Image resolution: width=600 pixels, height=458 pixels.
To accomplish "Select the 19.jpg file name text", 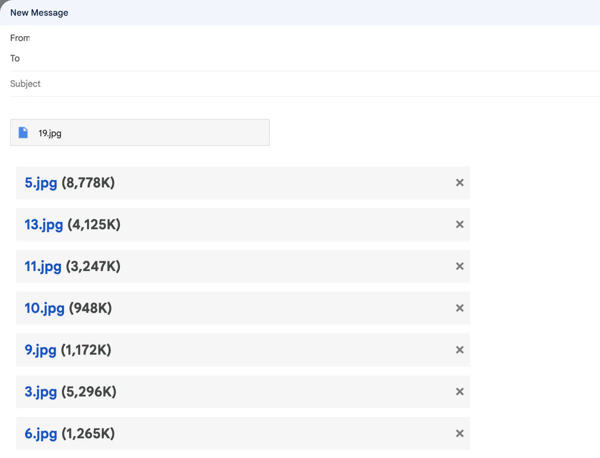I will [50, 133].
